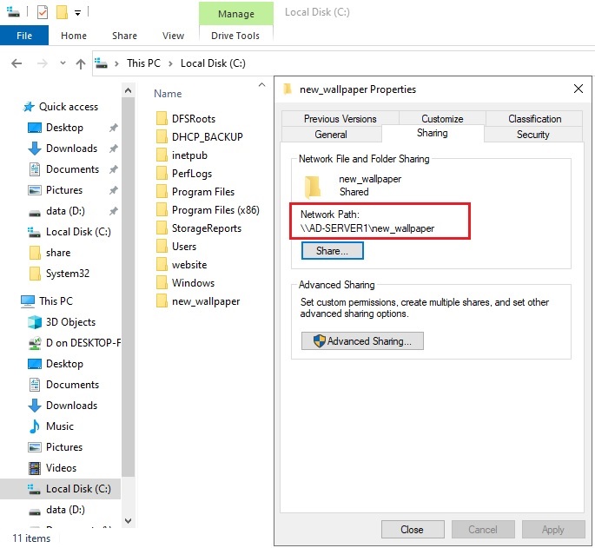Select the 3D Objects icon in sidebar
The height and width of the screenshot is (548, 595).
pyautogui.click(x=35, y=322)
